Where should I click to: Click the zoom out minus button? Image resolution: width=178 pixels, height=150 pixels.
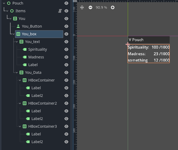90,7
